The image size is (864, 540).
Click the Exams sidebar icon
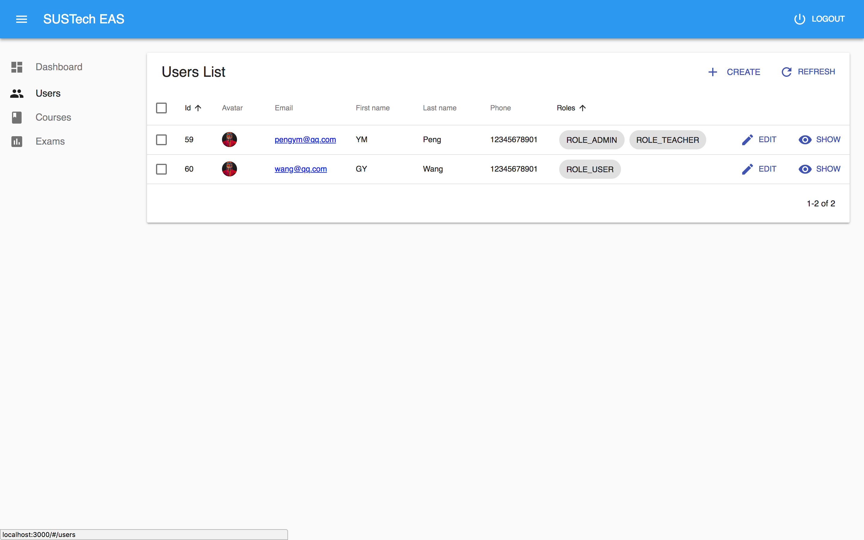click(x=17, y=141)
